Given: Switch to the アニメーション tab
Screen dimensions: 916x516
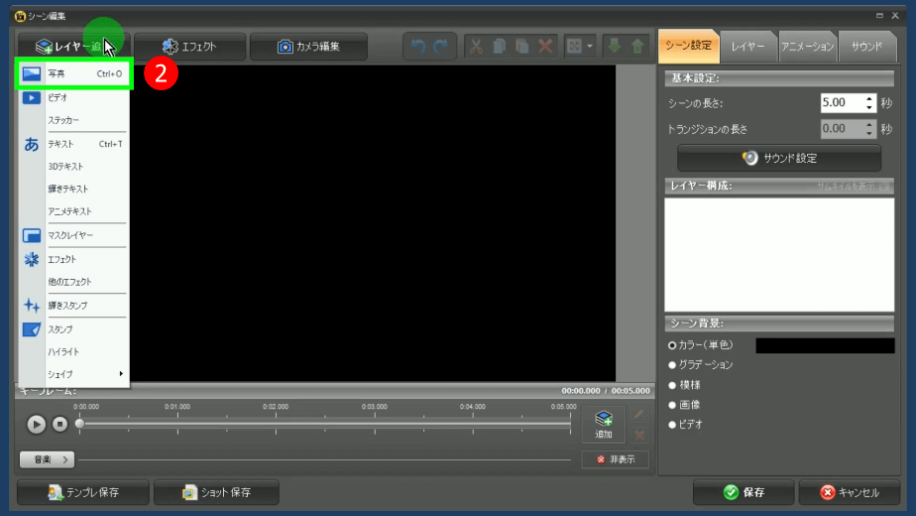Looking at the screenshot, I should pyautogui.click(x=806, y=47).
